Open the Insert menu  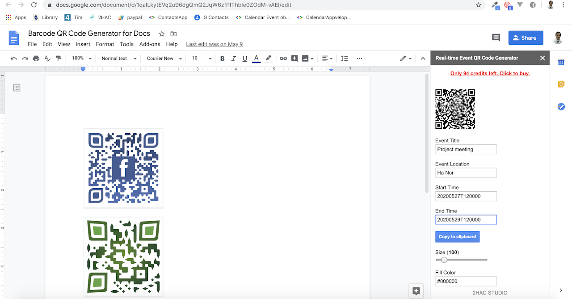[x=83, y=44]
